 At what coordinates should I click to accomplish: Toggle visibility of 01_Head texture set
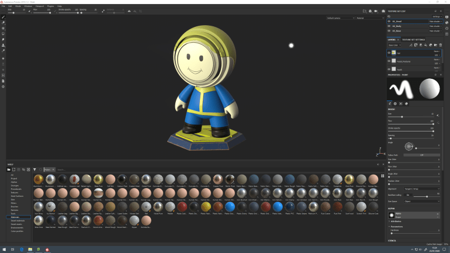click(x=389, y=22)
